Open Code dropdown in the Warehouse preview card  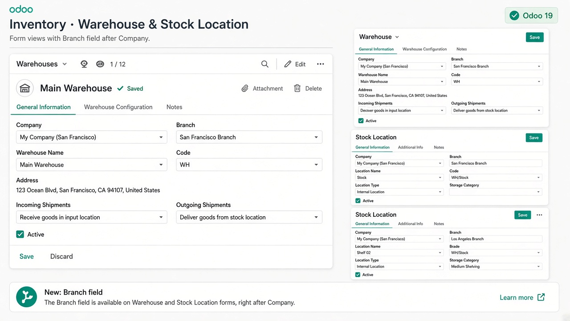click(497, 82)
